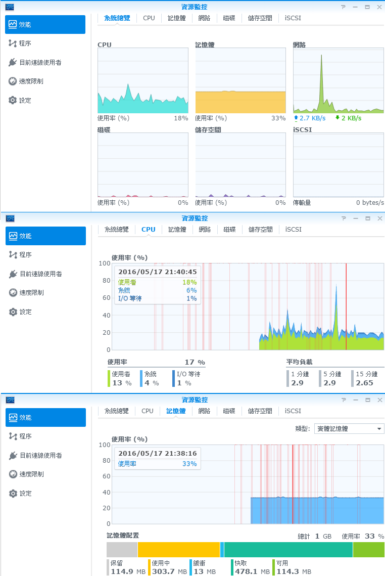
Task: Go to CPU tab in memory window
Action: pos(148,411)
